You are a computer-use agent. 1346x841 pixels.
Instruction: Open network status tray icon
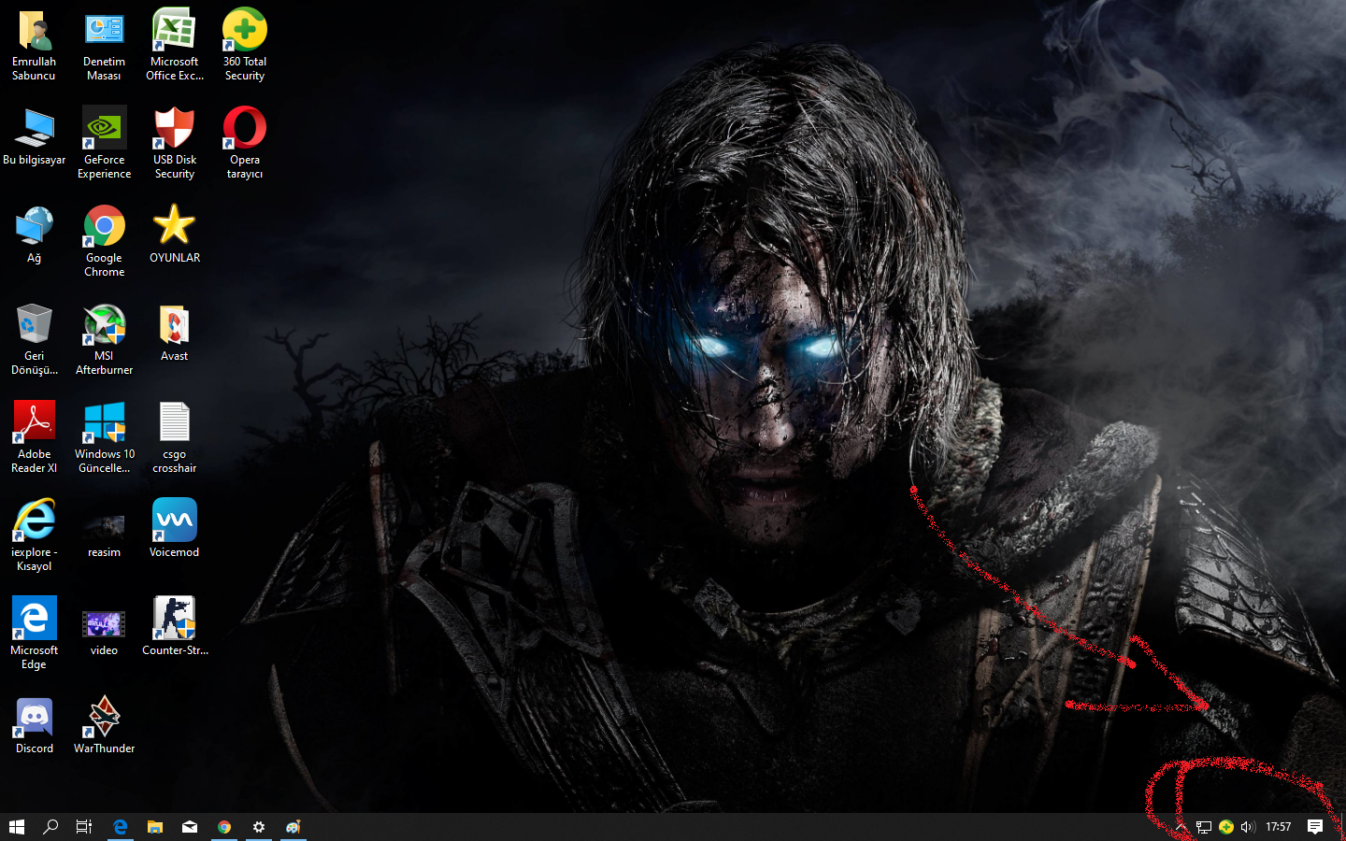click(x=1204, y=827)
